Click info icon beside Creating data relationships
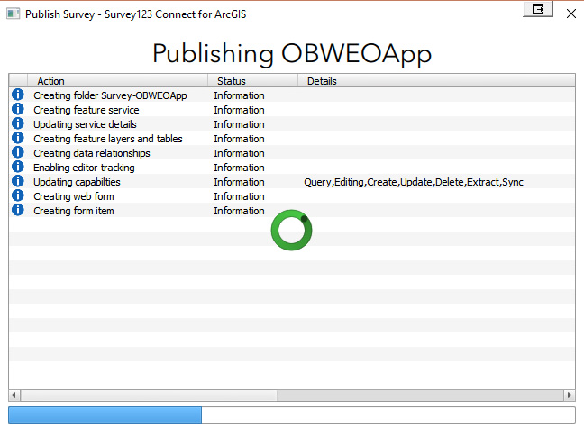The height and width of the screenshot is (427, 584). (x=17, y=152)
